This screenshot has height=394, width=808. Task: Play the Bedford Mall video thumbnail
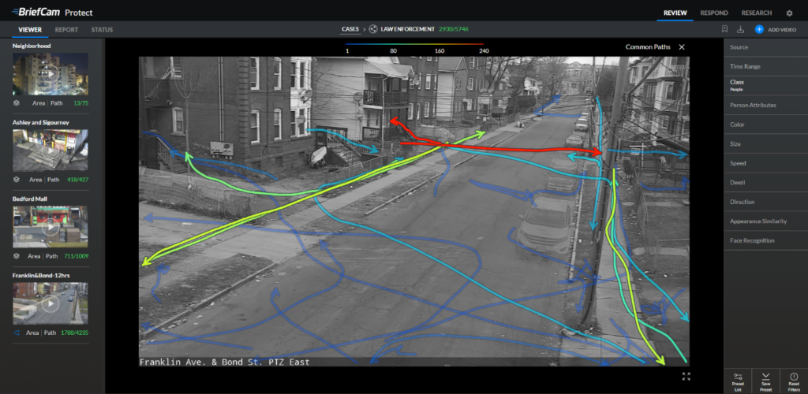click(50, 229)
